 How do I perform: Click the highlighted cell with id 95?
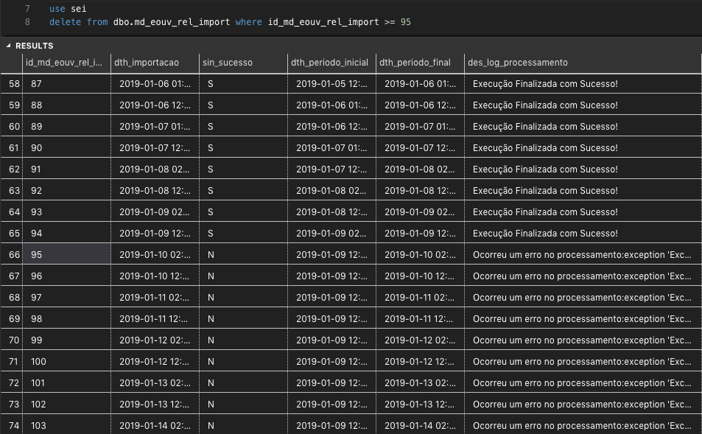pyautogui.click(x=66, y=255)
